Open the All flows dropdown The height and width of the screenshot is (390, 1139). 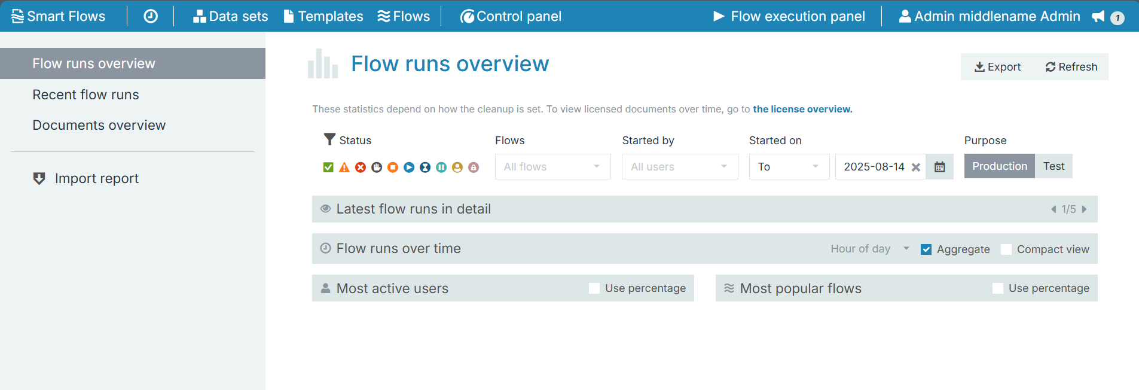point(552,167)
